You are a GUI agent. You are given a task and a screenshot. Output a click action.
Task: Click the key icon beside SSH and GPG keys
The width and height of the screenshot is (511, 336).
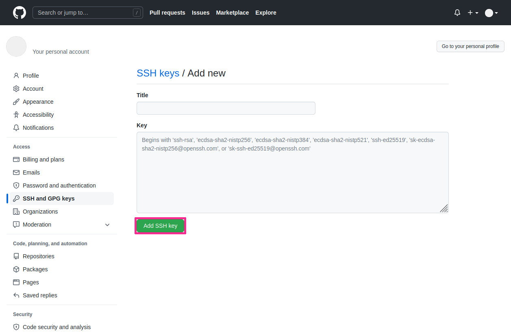(x=16, y=199)
